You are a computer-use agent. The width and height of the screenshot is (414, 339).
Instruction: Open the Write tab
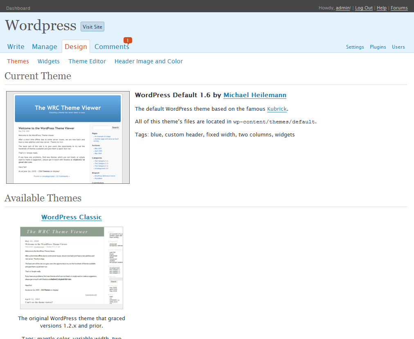pyautogui.click(x=16, y=47)
